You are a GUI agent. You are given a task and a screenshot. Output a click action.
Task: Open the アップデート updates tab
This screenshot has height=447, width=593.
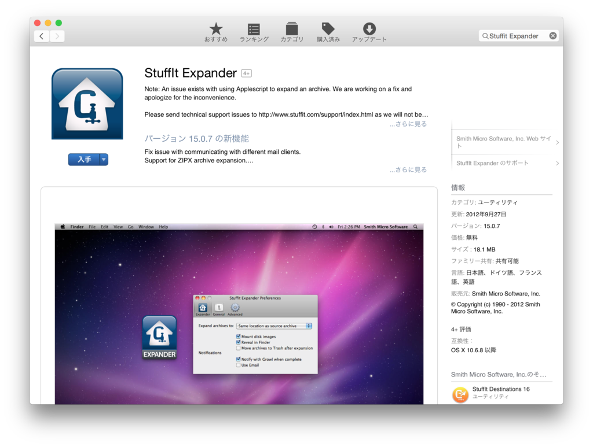(369, 32)
